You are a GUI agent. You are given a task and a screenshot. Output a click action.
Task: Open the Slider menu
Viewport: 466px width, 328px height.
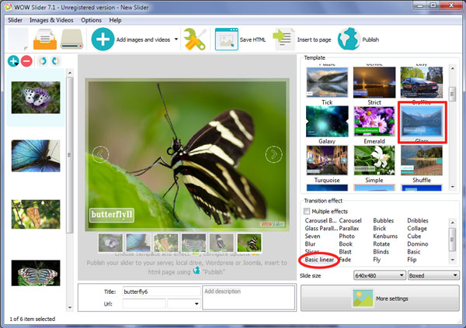tap(16, 20)
